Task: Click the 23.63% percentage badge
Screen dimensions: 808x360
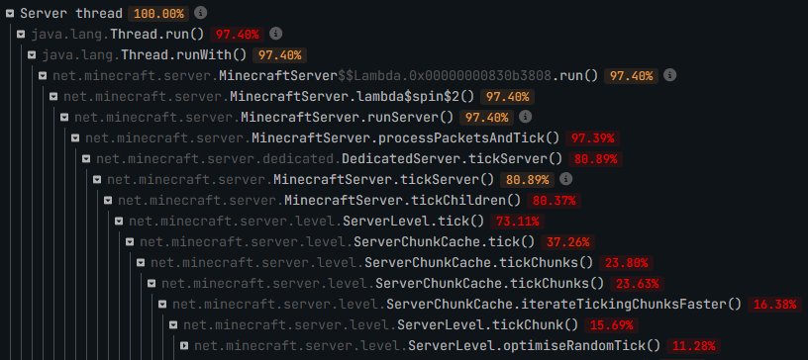Action: click(637, 284)
